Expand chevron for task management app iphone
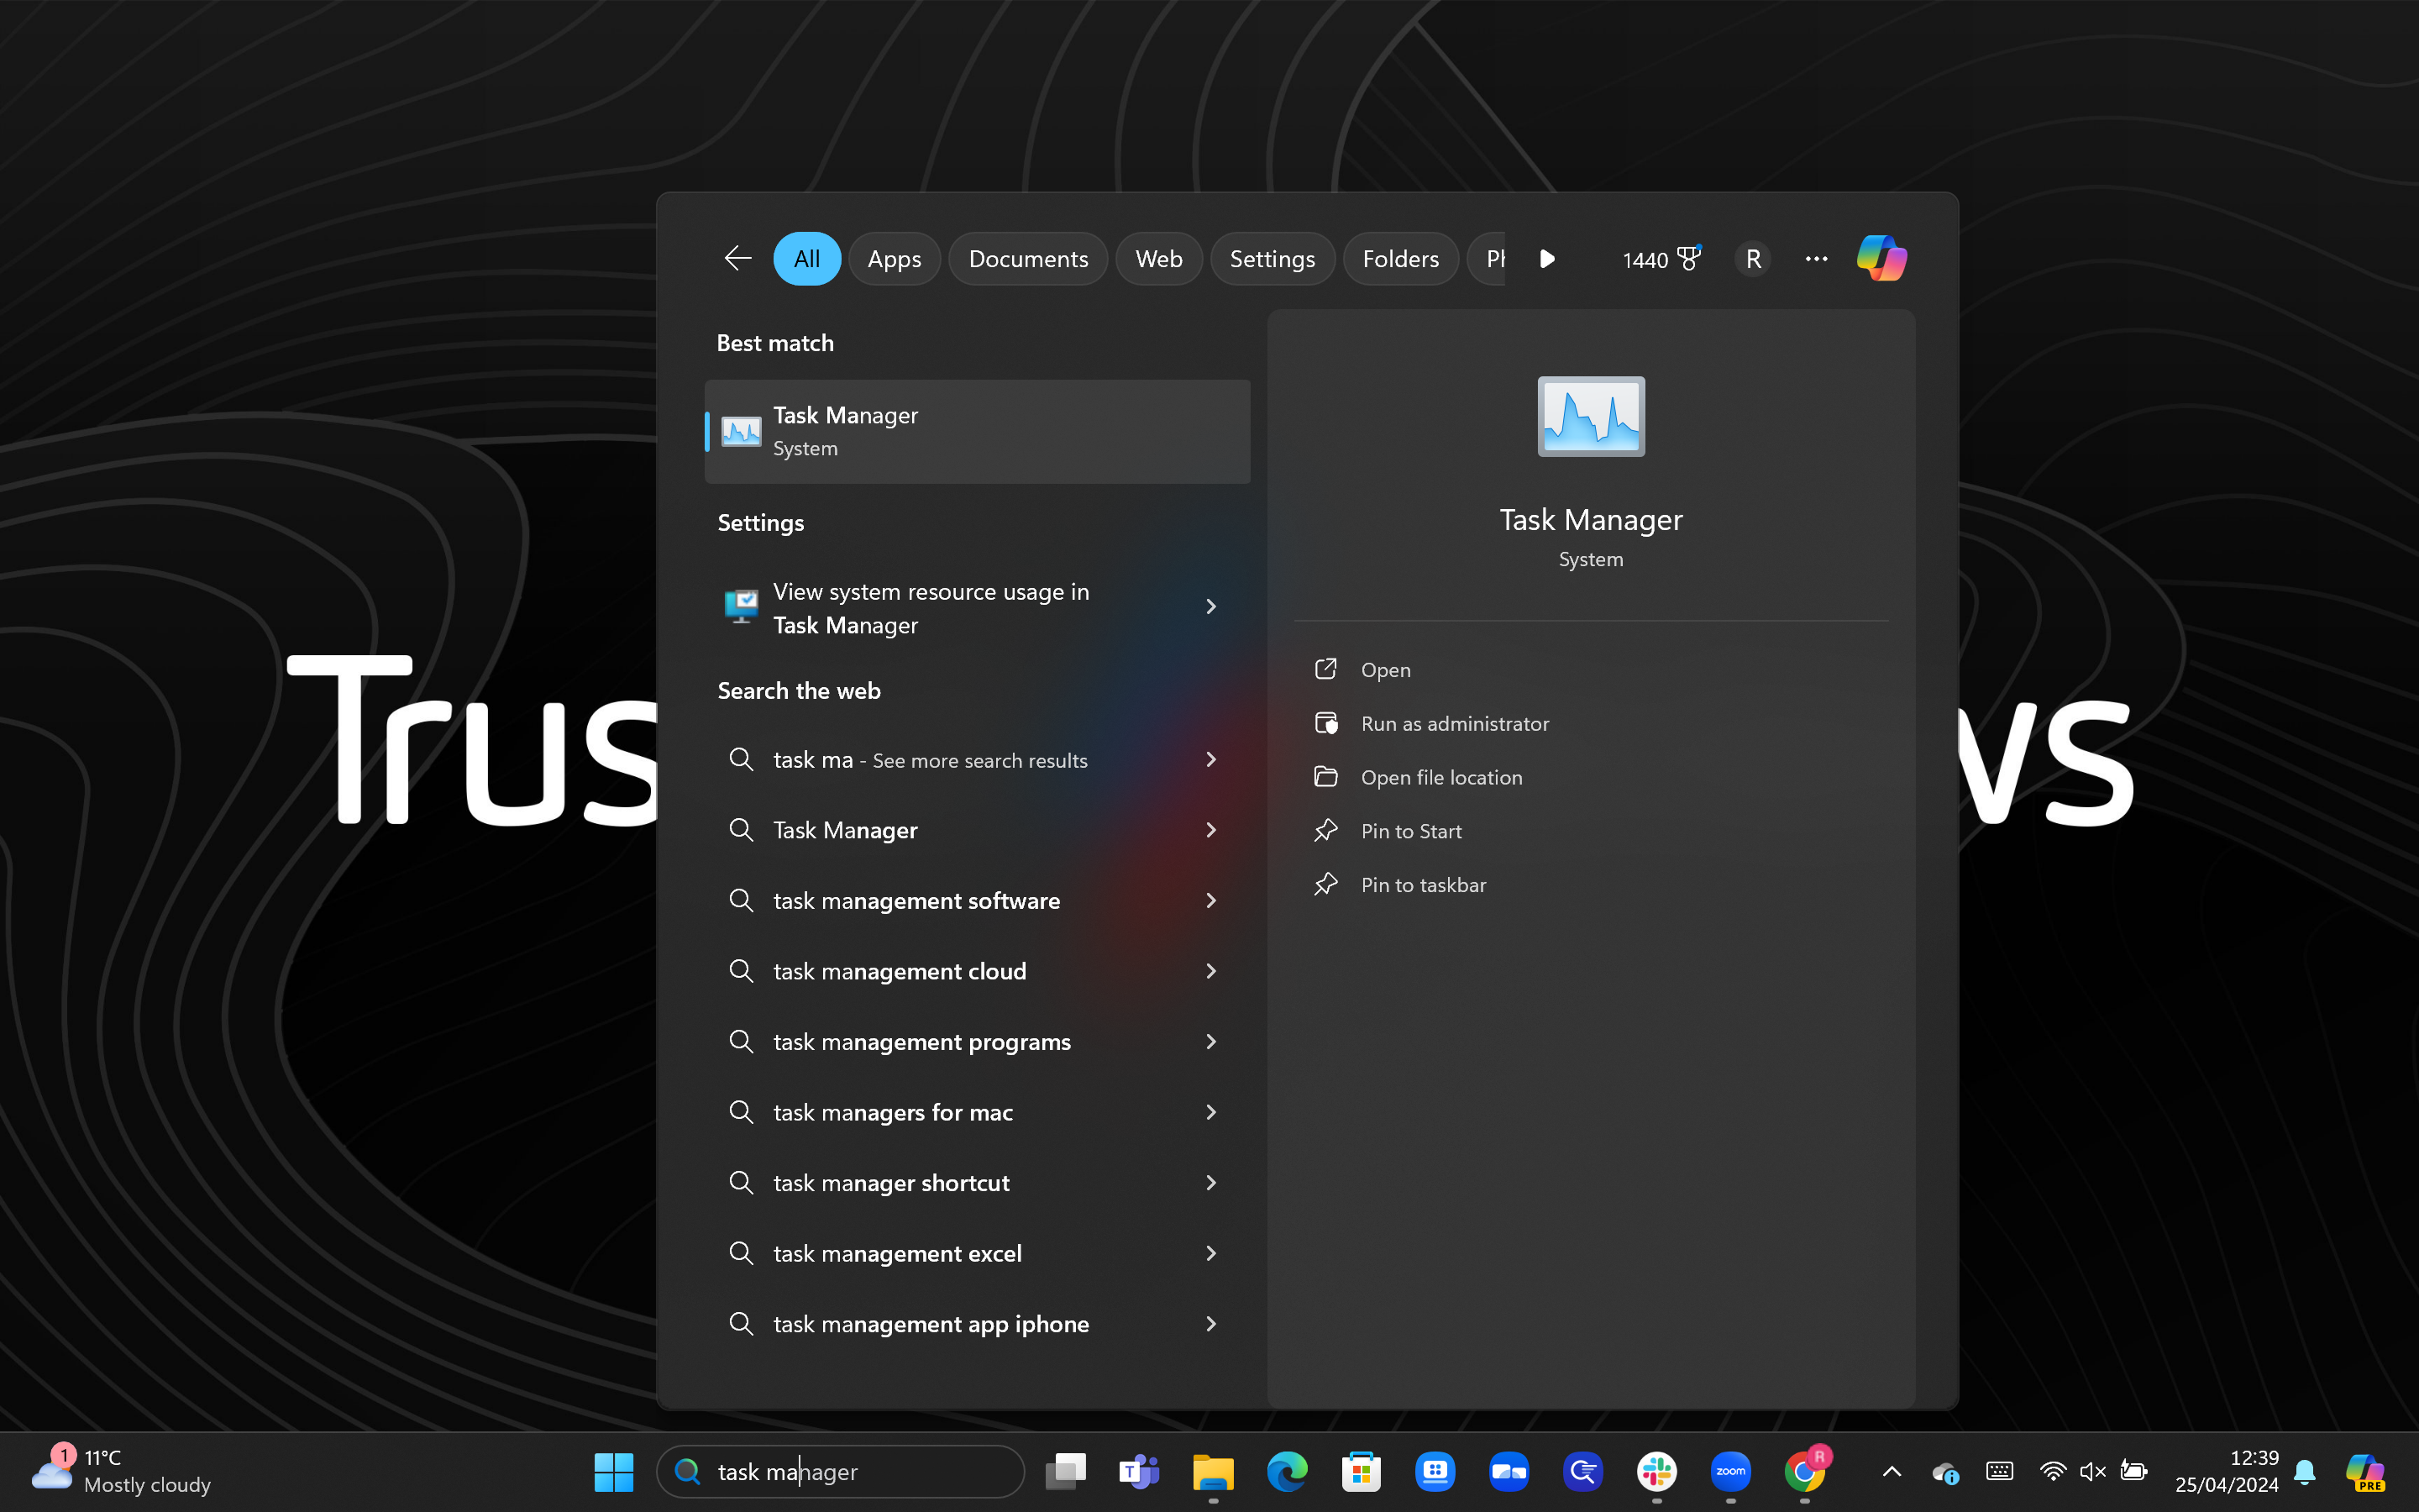This screenshot has height=1512, width=2419. point(1210,1324)
